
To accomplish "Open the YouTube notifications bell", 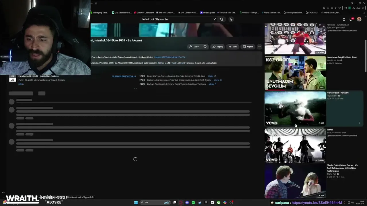I will coord(351,19).
